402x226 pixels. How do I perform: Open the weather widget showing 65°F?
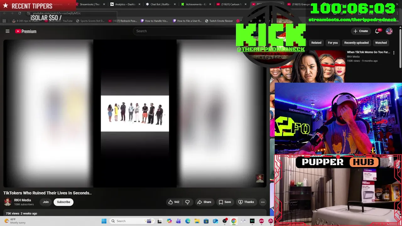15,221
